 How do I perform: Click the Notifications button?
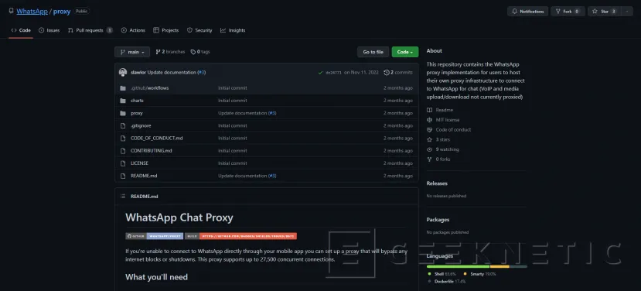coord(528,12)
